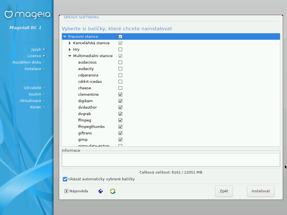This screenshot has height=215, width=287.
Task: Disable Ukázat automaticky vybrané balíčky checkbox
Action: (x=65, y=179)
